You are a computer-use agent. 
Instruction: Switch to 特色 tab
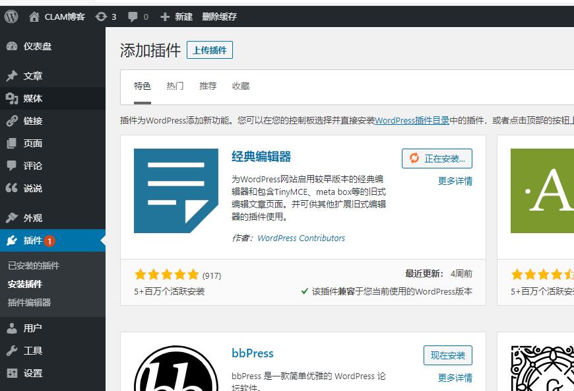click(x=143, y=86)
